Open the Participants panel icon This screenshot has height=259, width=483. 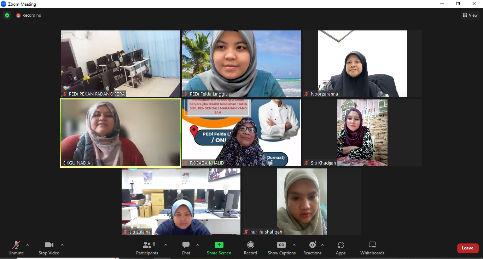(x=147, y=245)
